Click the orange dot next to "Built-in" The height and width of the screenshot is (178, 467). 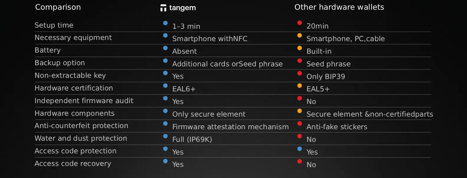pos(299,48)
